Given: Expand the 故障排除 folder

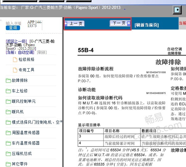Looking at the screenshot, I should coord(20,80).
